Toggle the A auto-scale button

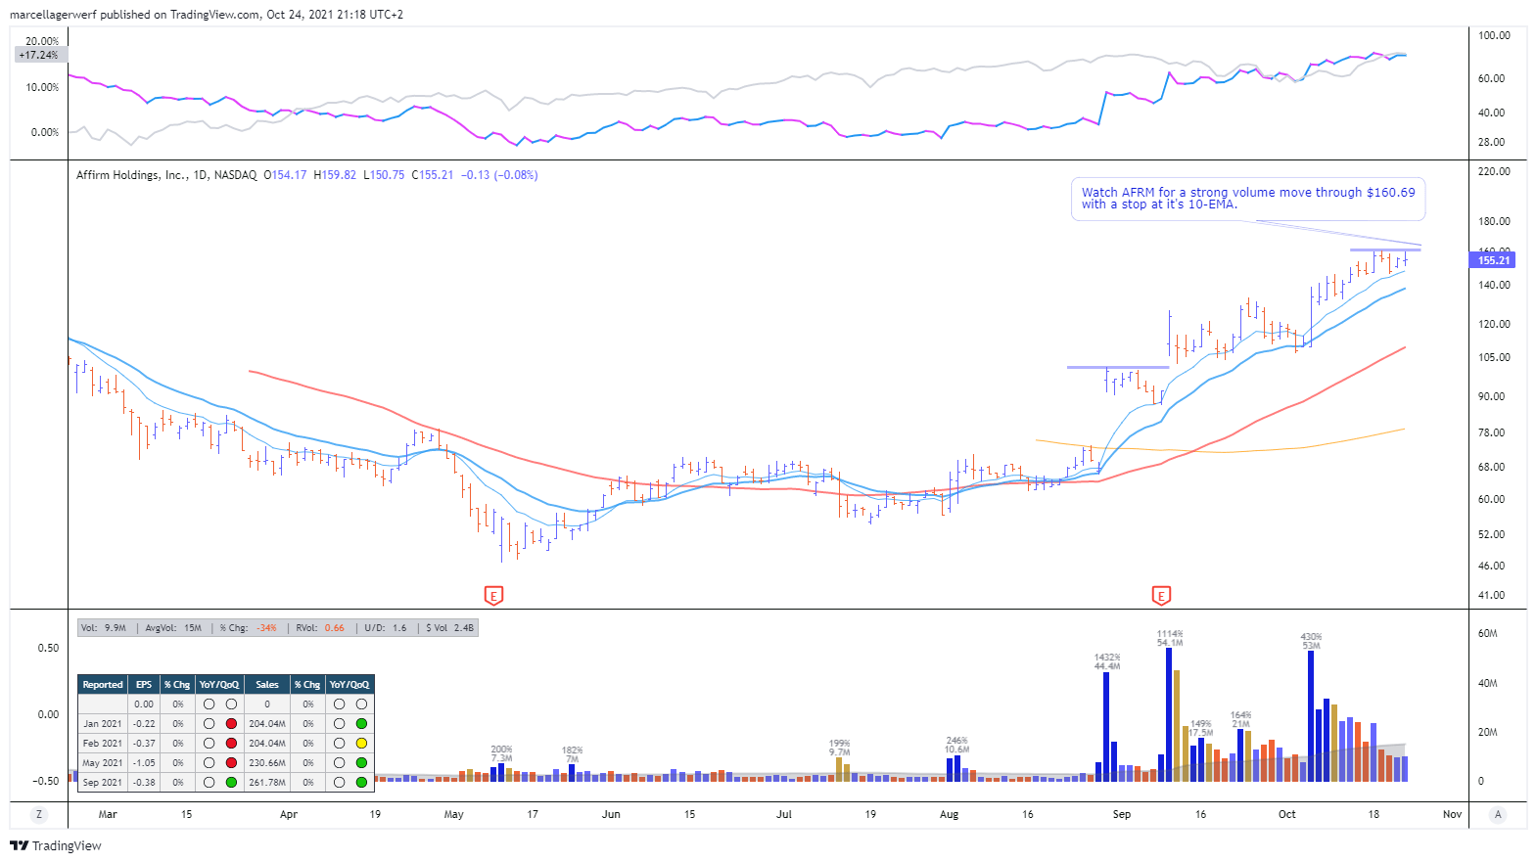[x=1498, y=814]
